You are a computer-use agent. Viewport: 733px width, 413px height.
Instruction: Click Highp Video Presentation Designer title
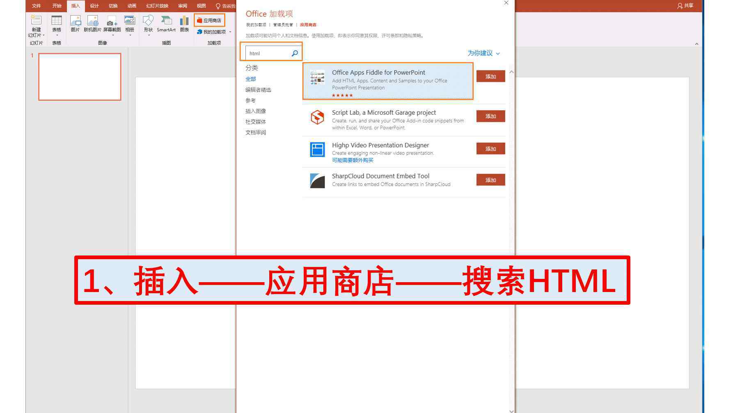tap(380, 145)
